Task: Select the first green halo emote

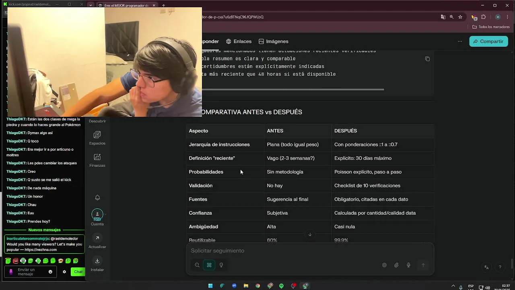Action: click(8, 261)
